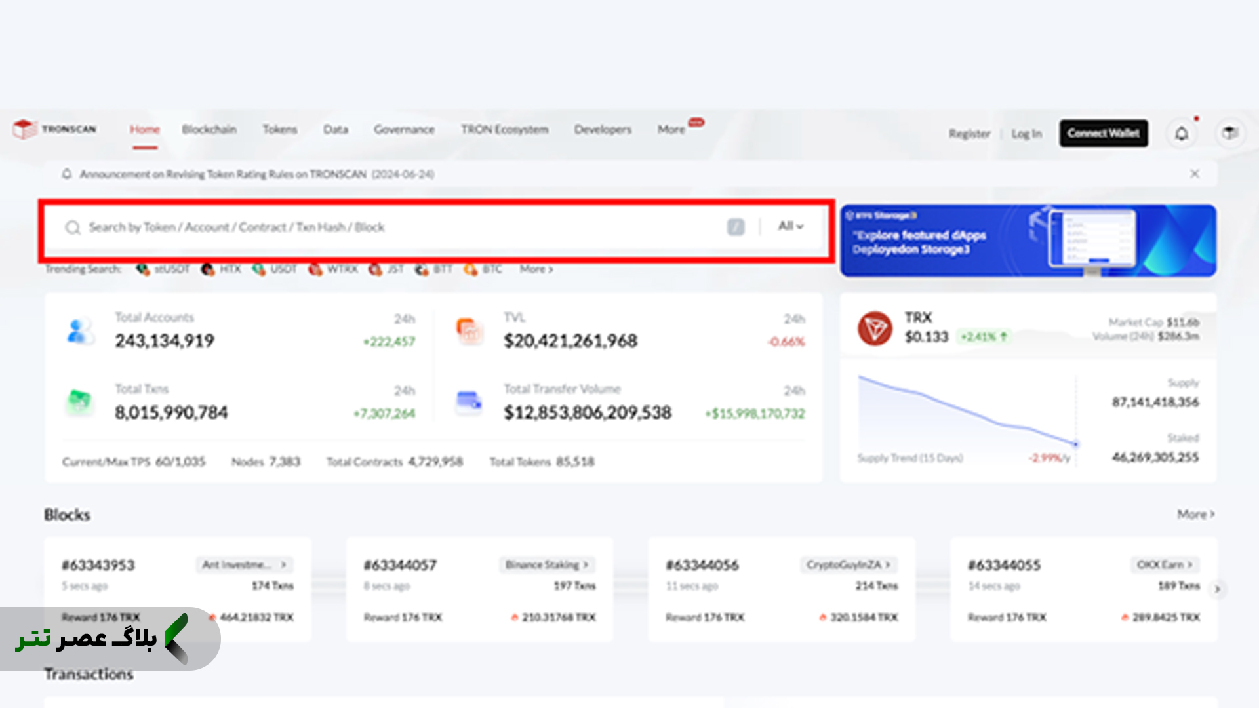Open the Developers menu

point(603,130)
